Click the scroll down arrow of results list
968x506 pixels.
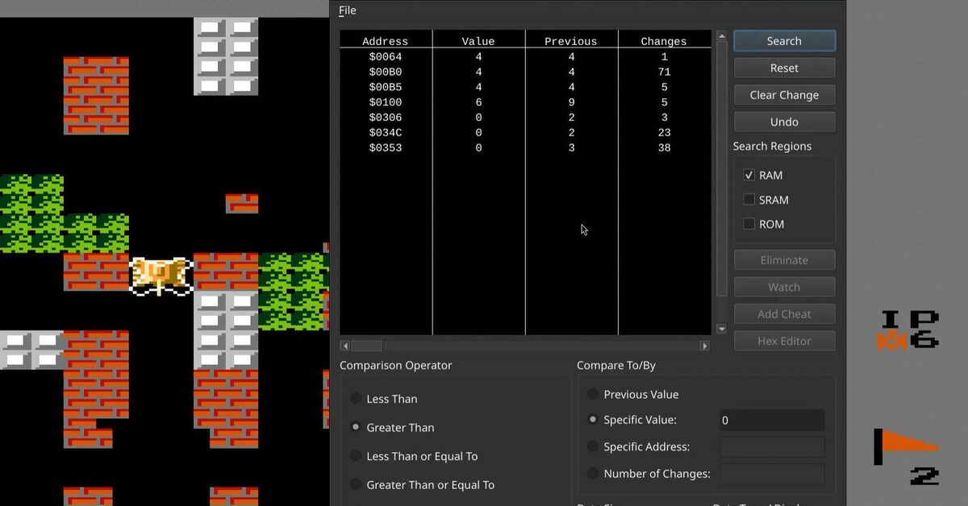(721, 329)
